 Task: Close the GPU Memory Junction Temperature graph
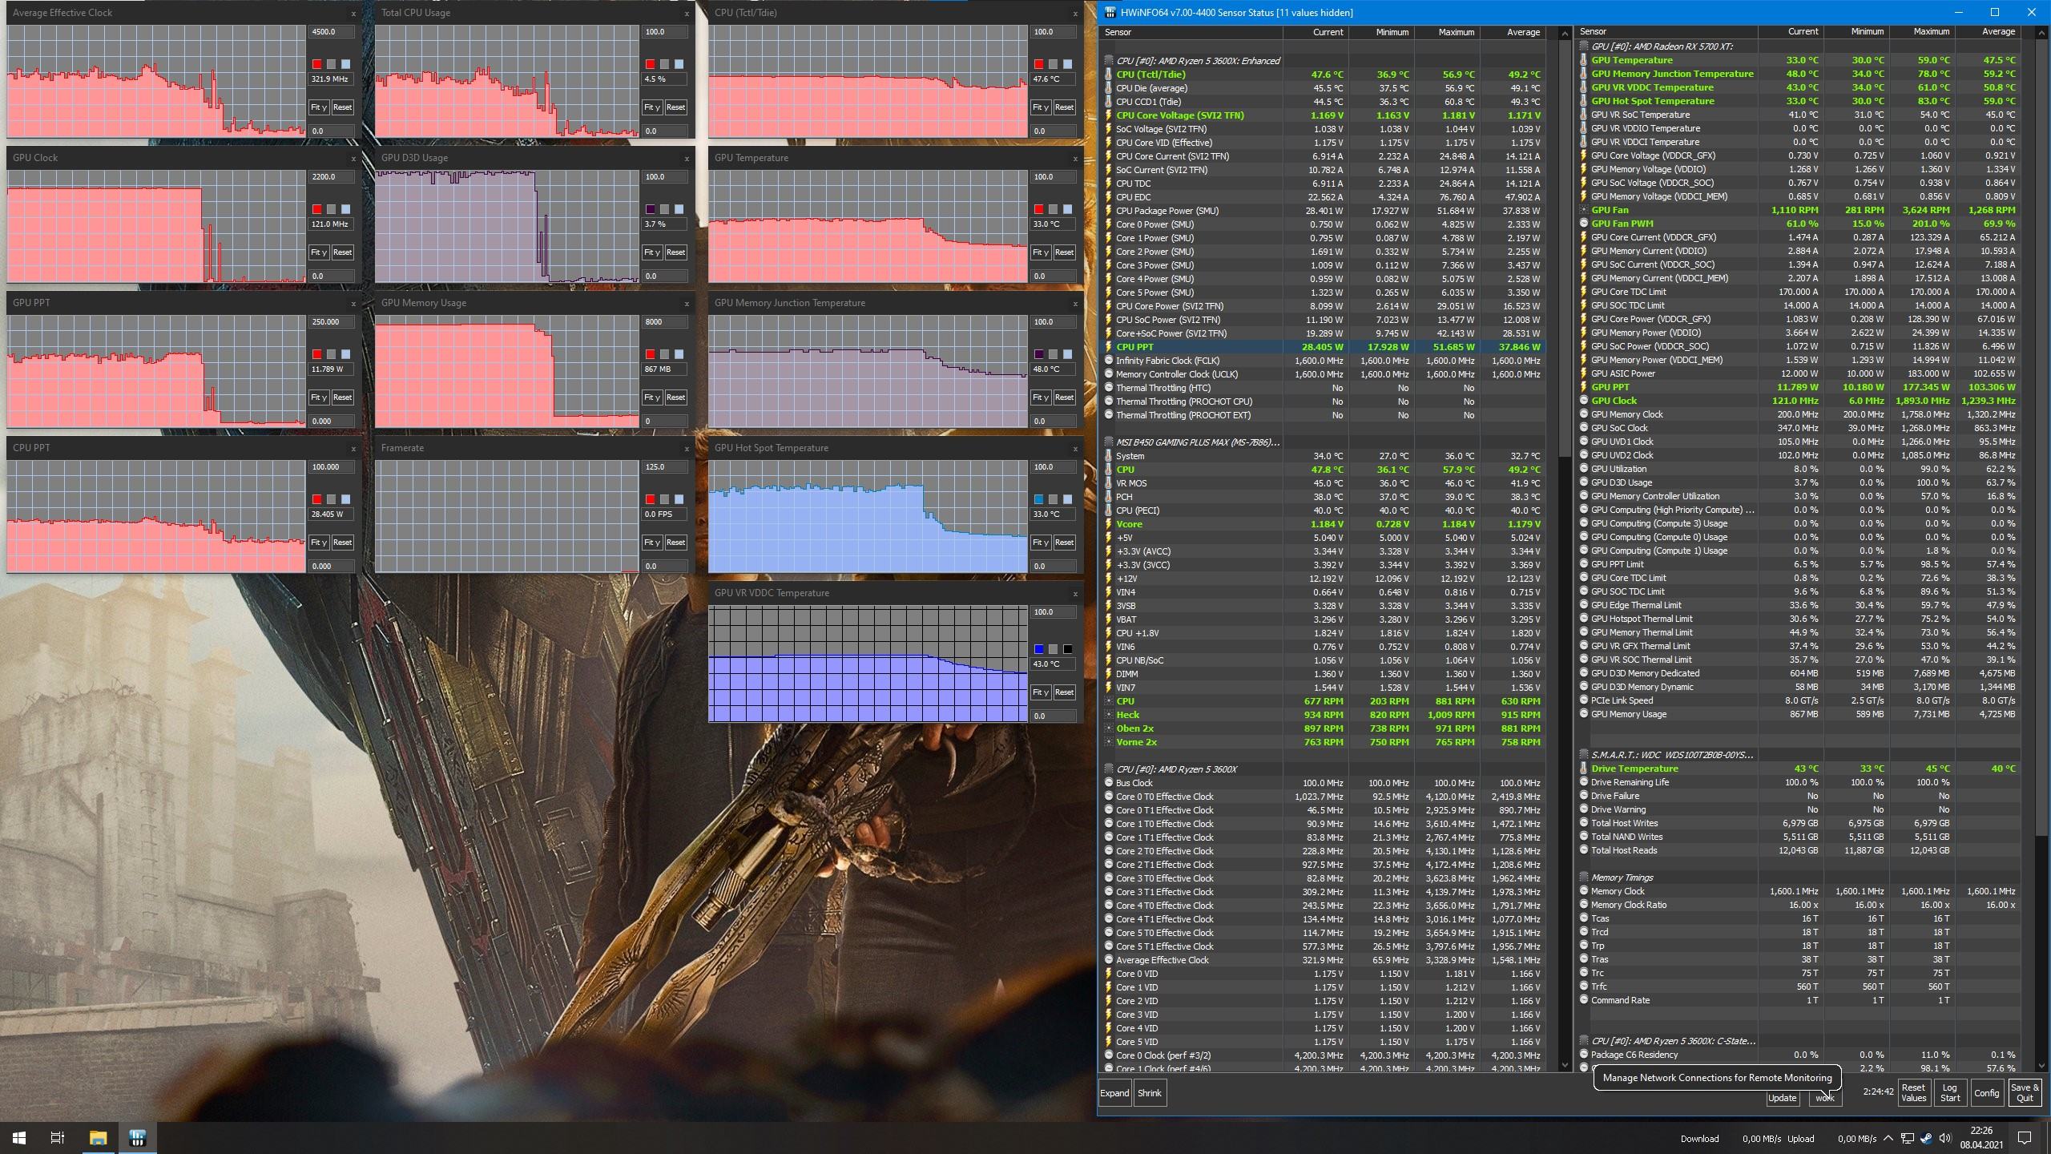(1075, 304)
